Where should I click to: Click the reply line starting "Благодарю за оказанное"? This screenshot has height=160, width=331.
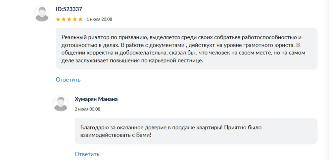pyautogui.click(x=171, y=128)
